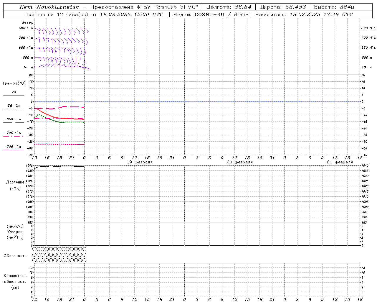Click the "850 гПа" temperature legend entry
The width and height of the screenshot is (377, 302).
click(14, 119)
